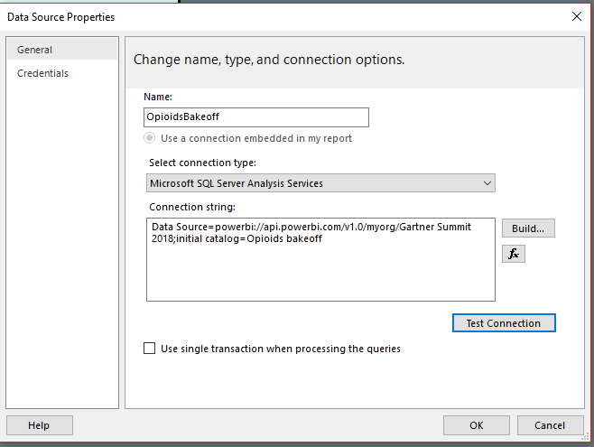Switch to the General page
The width and height of the screenshot is (594, 447).
click(35, 50)
